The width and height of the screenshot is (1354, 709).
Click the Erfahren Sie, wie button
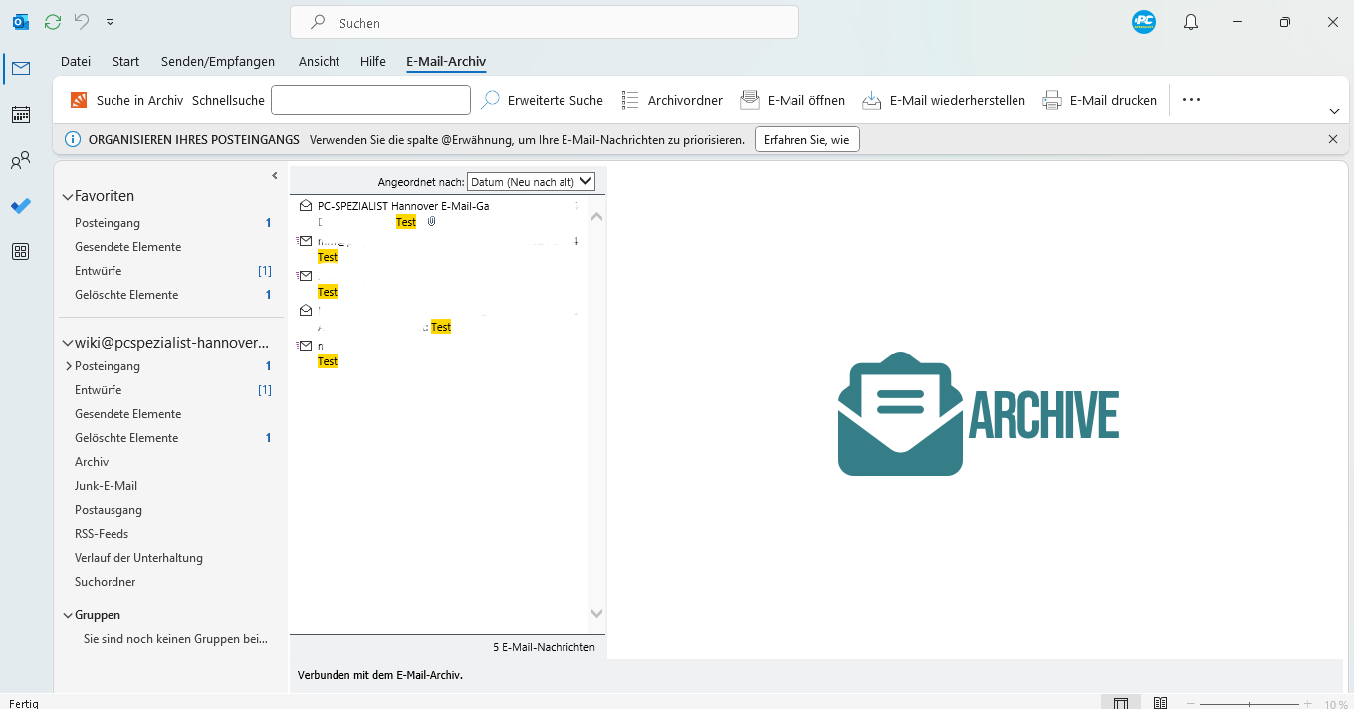[806, 140]
